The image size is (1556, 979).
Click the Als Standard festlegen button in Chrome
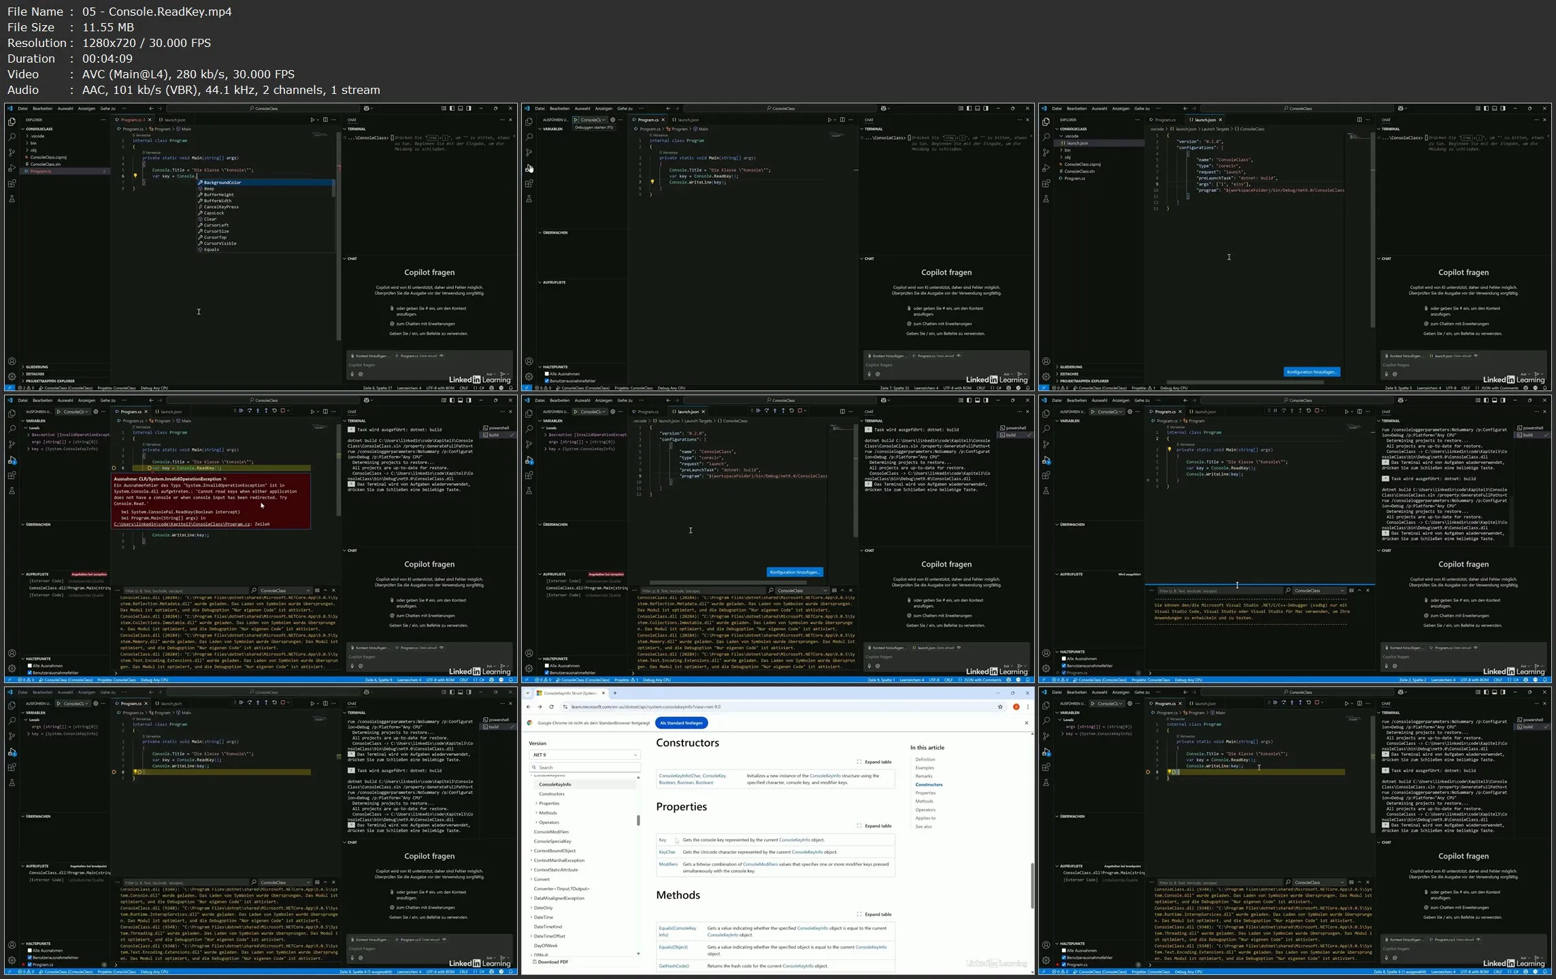click(x=681, y=723)
